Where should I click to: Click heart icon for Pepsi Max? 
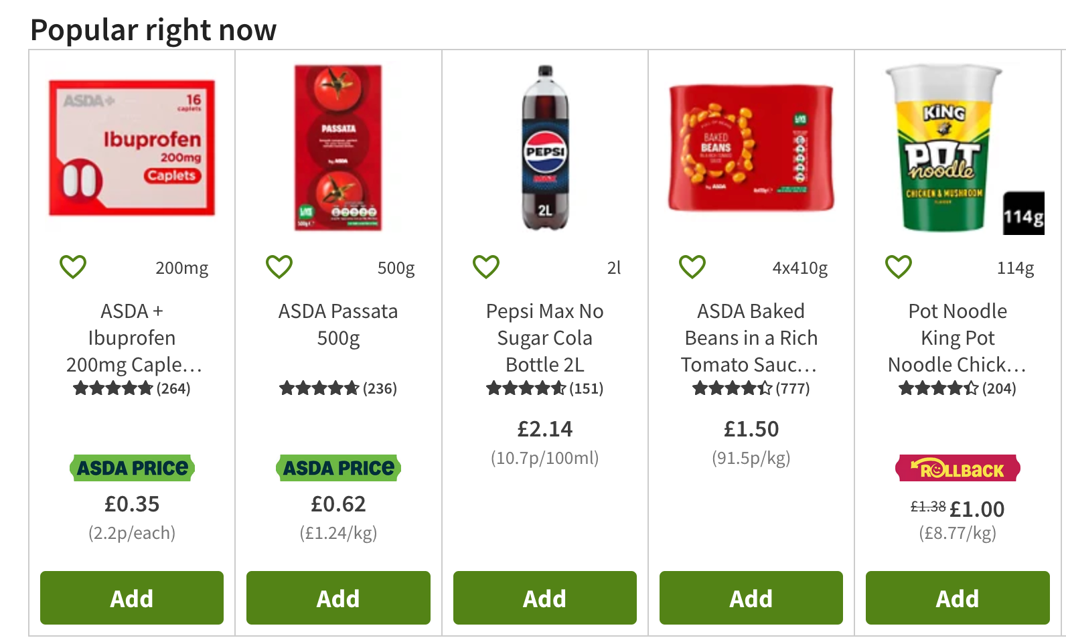tap(486, 266)
